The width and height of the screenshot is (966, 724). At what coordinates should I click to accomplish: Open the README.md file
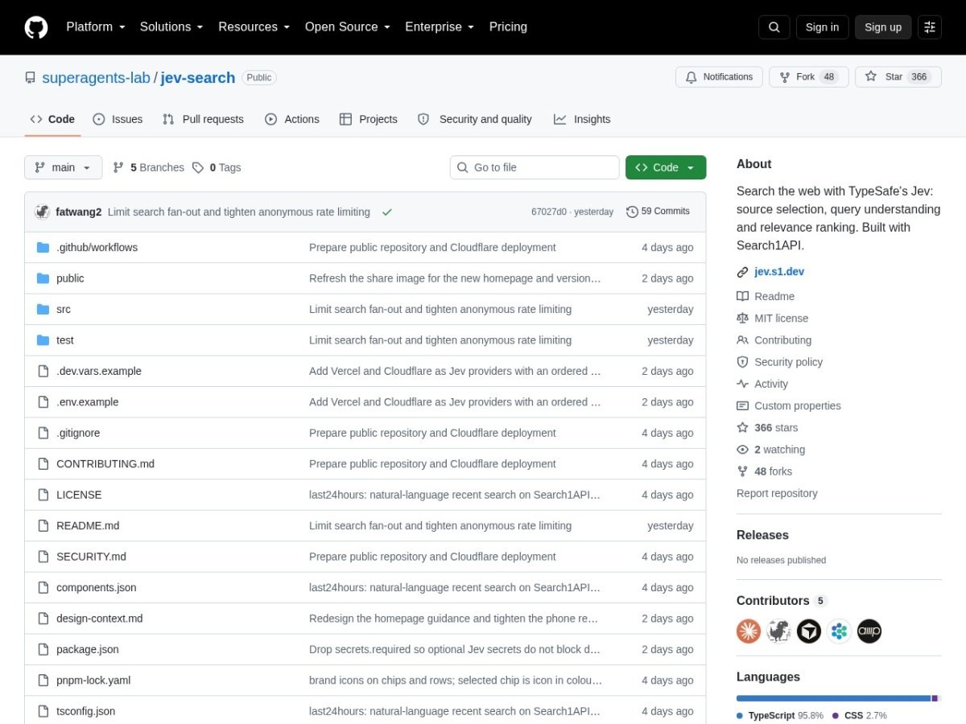(x=88, y=526)
